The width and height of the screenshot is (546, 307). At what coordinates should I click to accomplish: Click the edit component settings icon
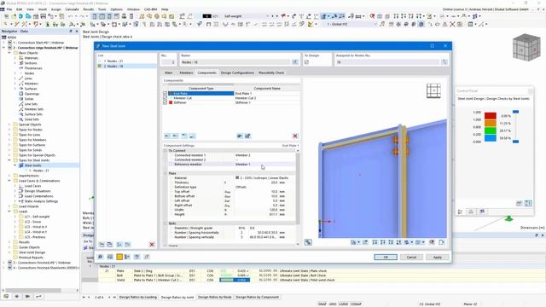click(247, 136)
